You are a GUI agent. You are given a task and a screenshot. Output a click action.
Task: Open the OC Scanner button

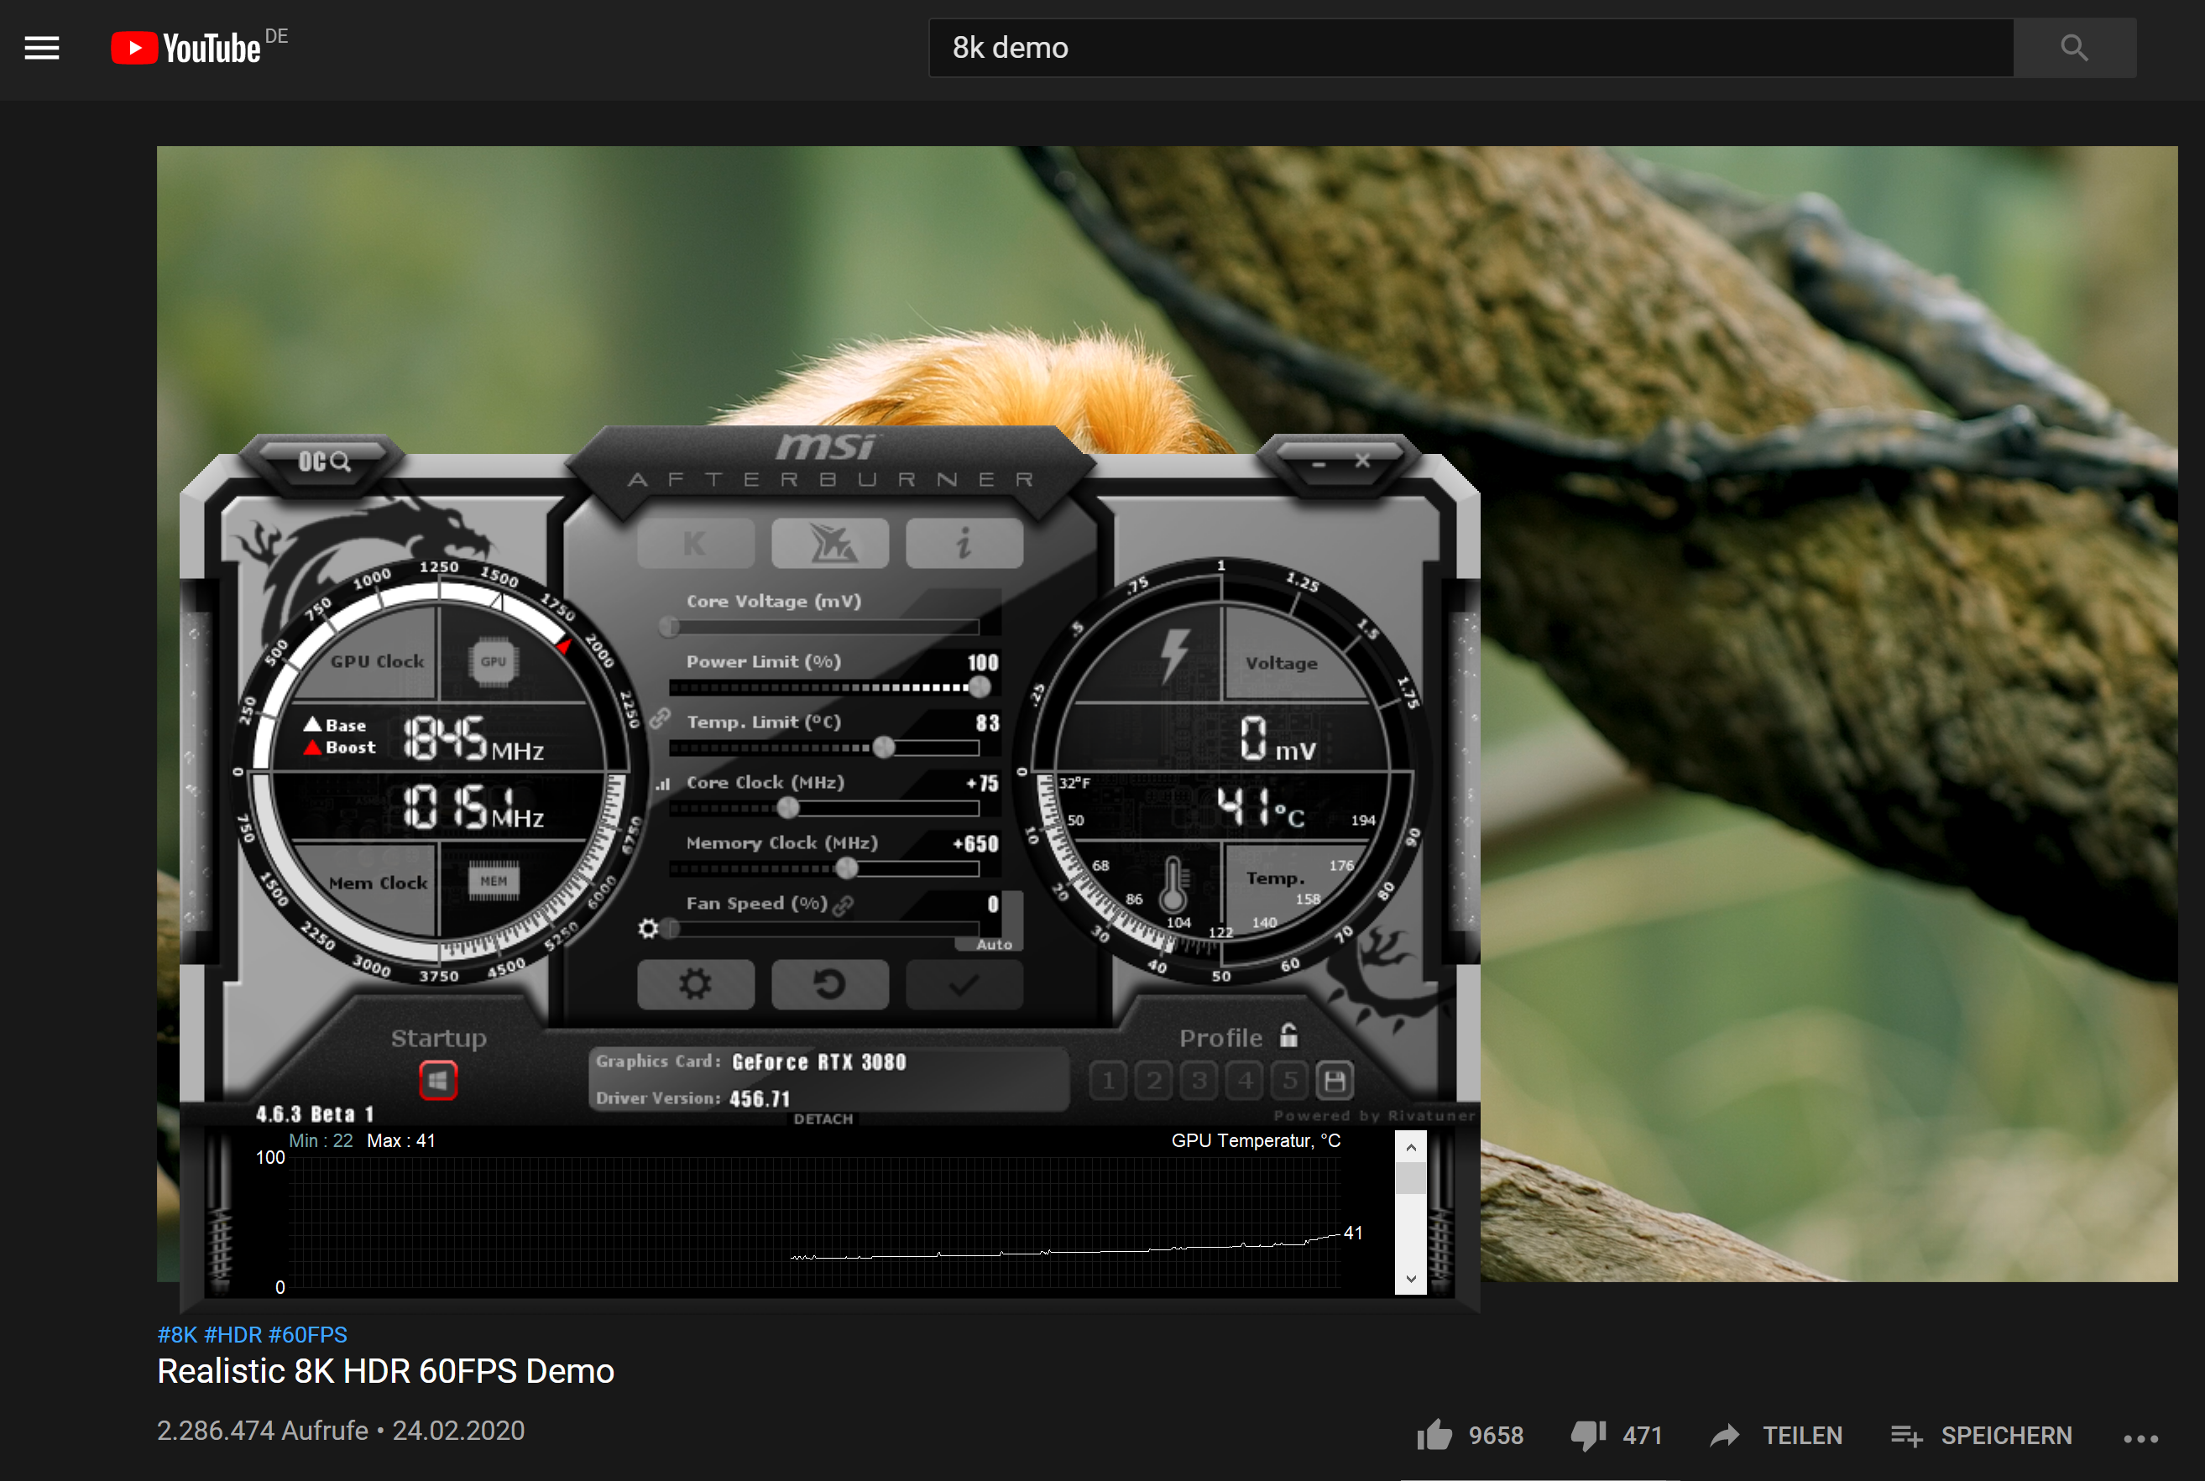(x=324, y=461)
